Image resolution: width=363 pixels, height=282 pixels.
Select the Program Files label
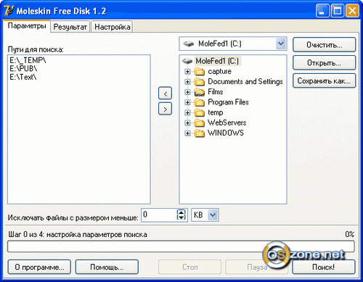click(228, 102)
